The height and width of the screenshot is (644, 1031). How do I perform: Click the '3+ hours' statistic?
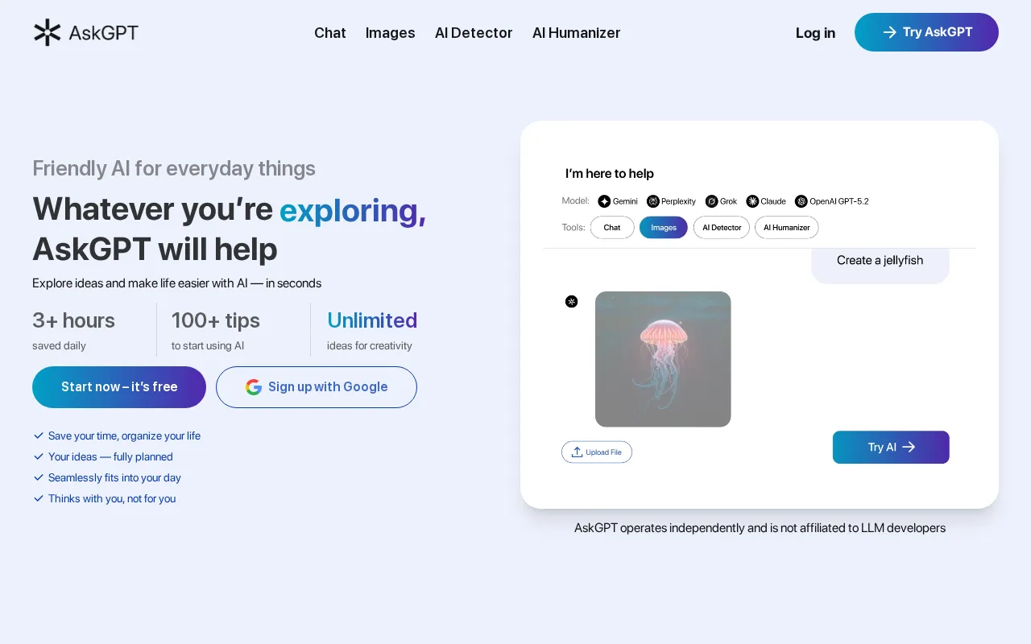pyautogui.click(x=73, y=320)
